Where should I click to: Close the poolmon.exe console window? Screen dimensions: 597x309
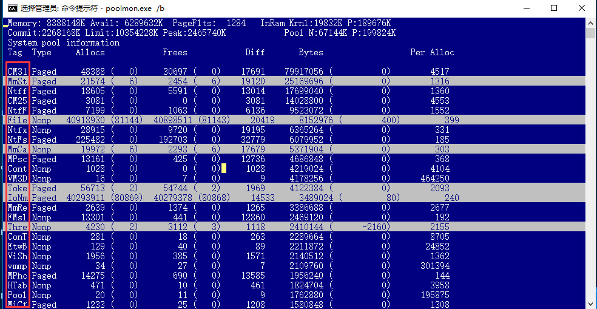coord(582,8)
